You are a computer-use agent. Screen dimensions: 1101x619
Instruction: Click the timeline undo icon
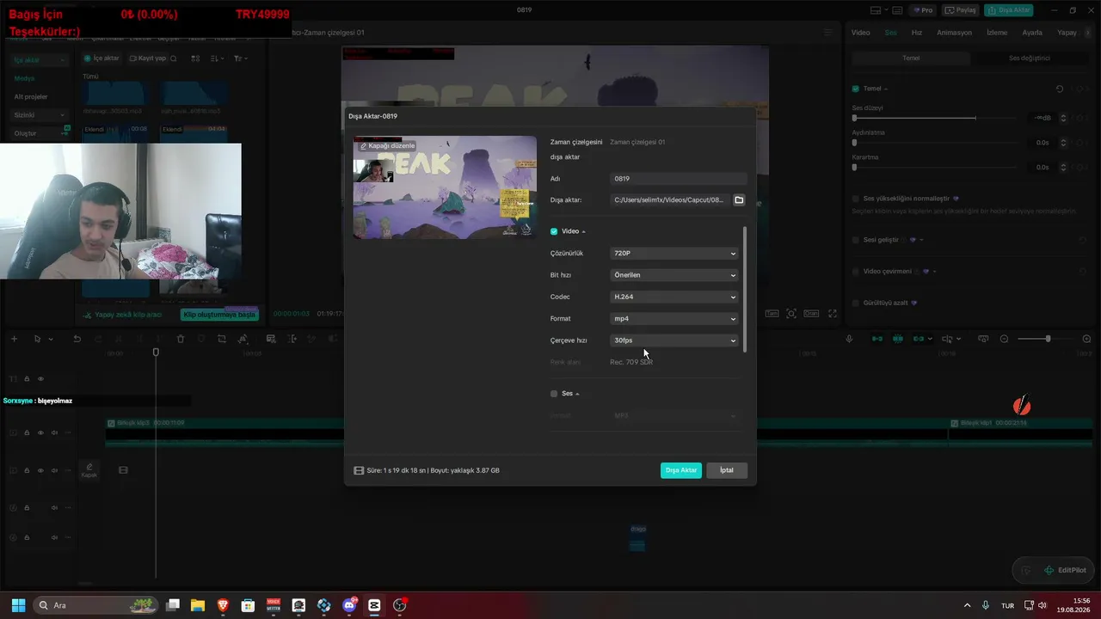(x=77, y=339)
